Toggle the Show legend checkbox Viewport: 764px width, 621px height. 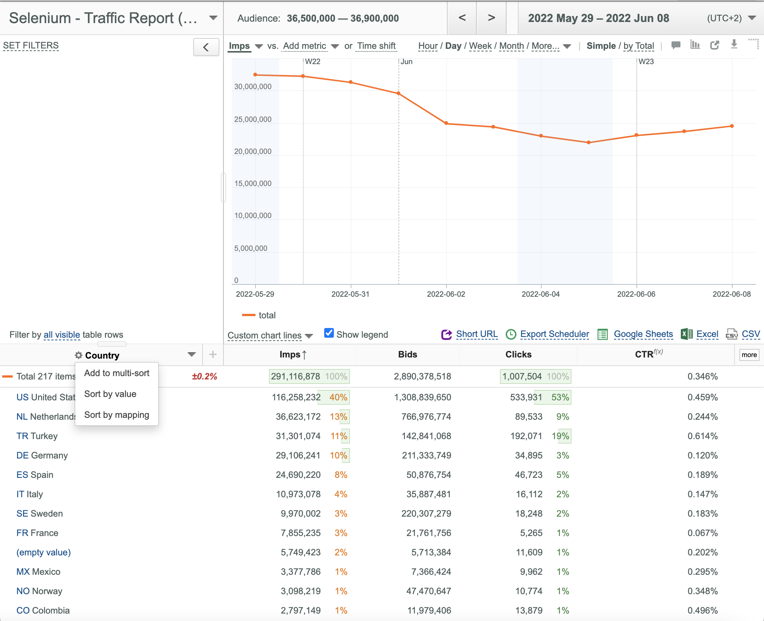pos(329,333)
